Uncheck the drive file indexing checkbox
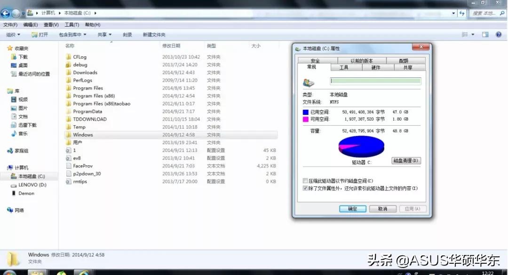Viewport: 508px width, 275px height. [x=305, y=188]
